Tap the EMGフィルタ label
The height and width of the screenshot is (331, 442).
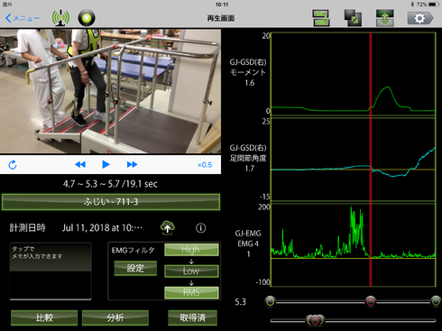click(x=134, y=250)
